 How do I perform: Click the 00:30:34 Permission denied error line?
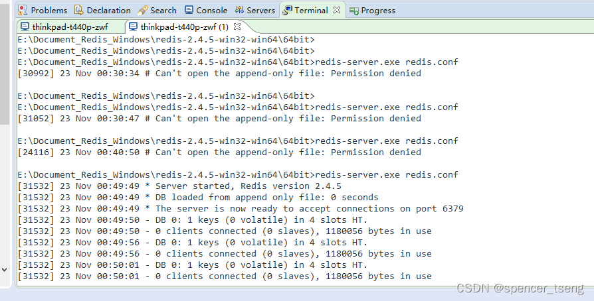[219, 74]
